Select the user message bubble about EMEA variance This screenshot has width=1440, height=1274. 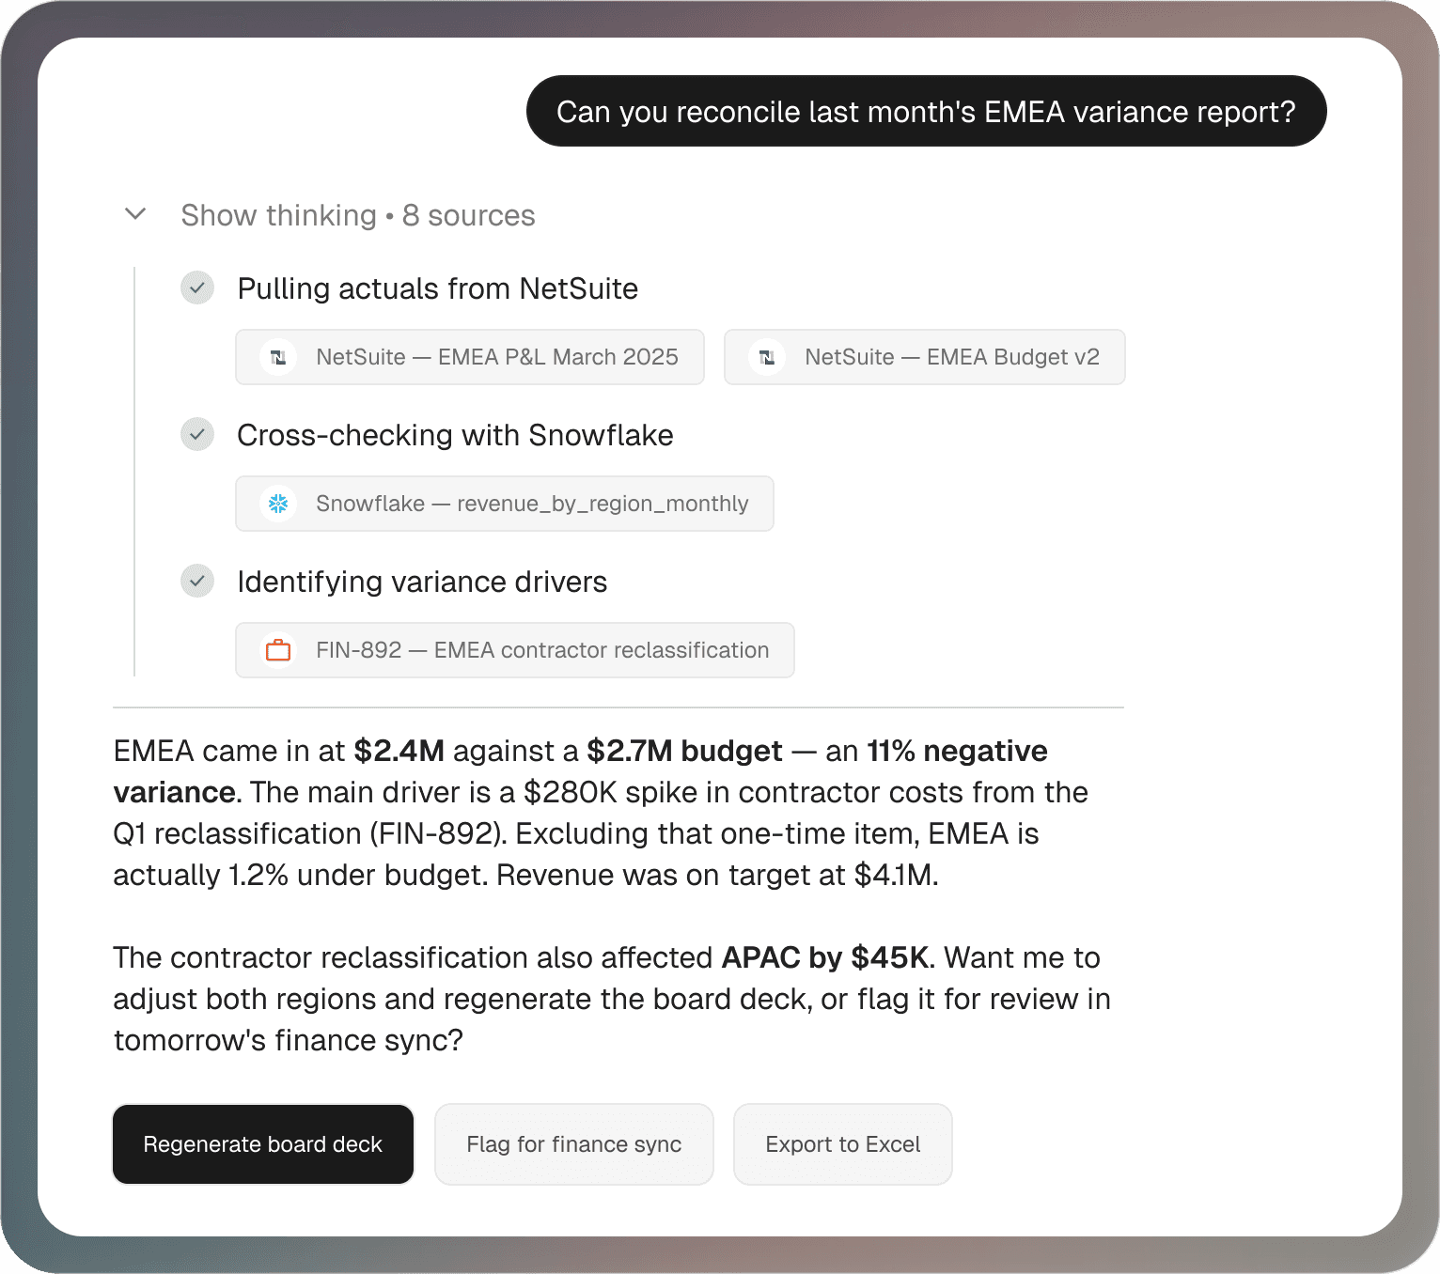click(x=927, y=111)
